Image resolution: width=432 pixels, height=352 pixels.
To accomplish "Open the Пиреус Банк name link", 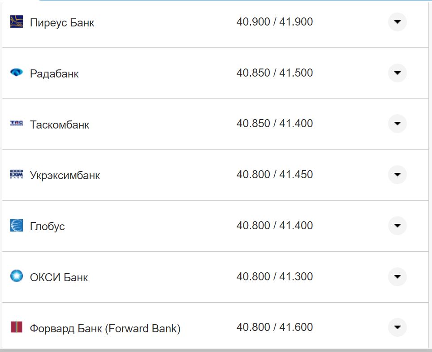I will (x=62, y=22).
